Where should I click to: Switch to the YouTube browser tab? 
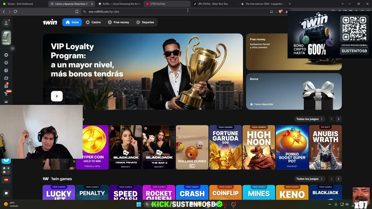point(167,4)
